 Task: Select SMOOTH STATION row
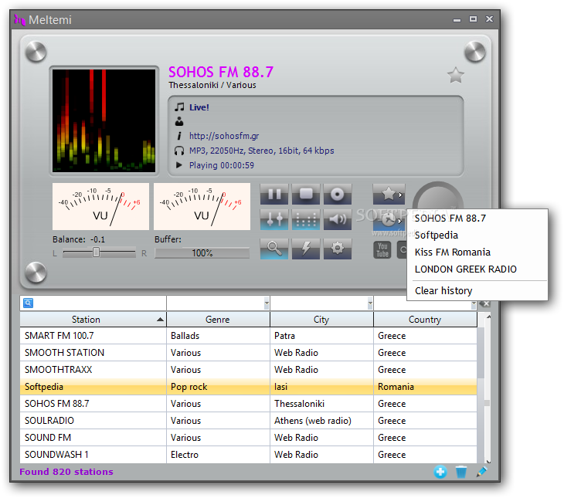tap(249, 353)
